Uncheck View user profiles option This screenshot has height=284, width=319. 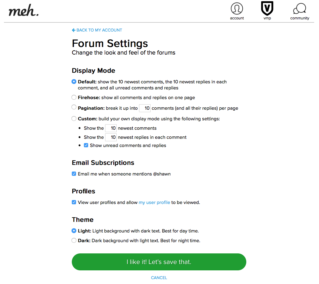coord(74,202)
